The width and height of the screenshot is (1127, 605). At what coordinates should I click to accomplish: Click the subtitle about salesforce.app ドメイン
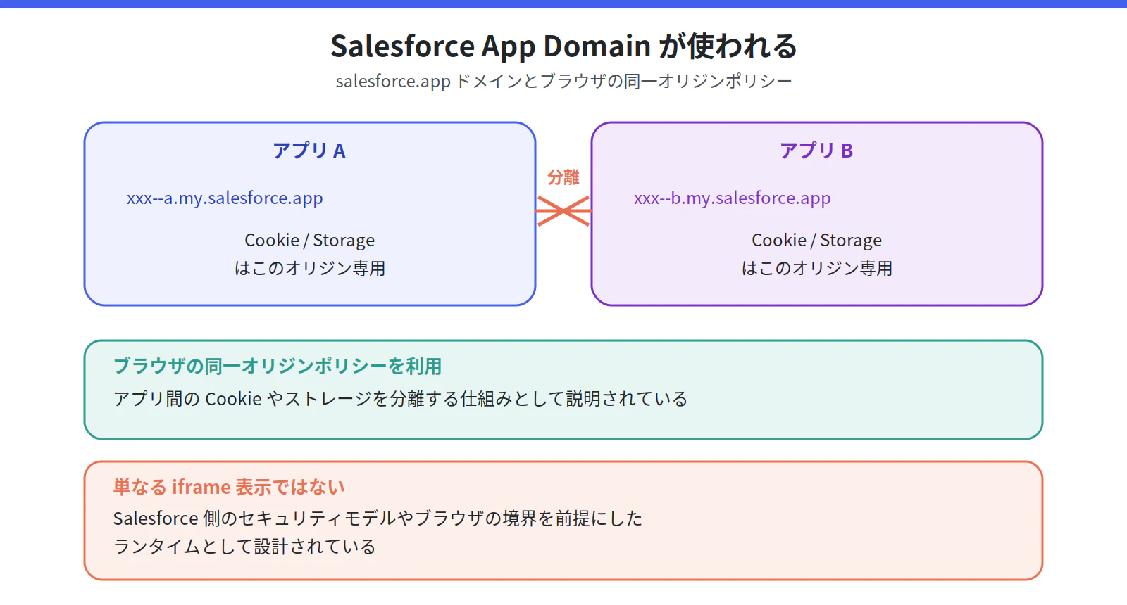tap(563, 82)
